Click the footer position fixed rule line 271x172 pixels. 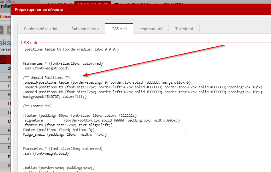coord(58,130)
